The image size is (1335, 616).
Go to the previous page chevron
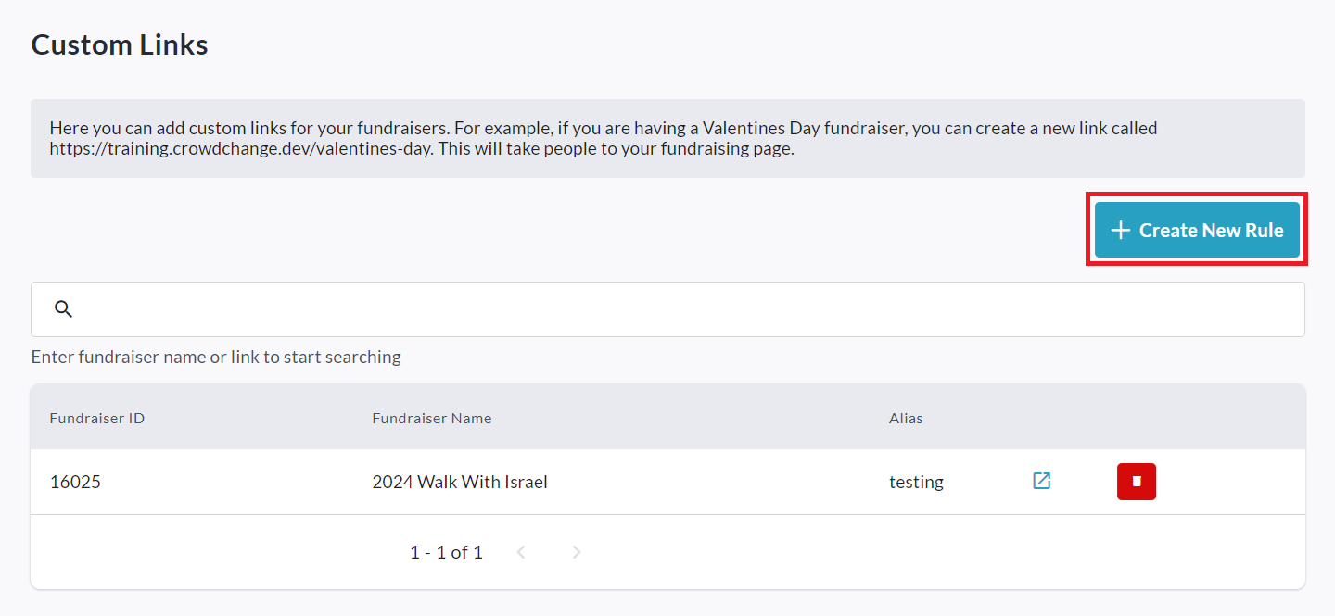[521, 552]
